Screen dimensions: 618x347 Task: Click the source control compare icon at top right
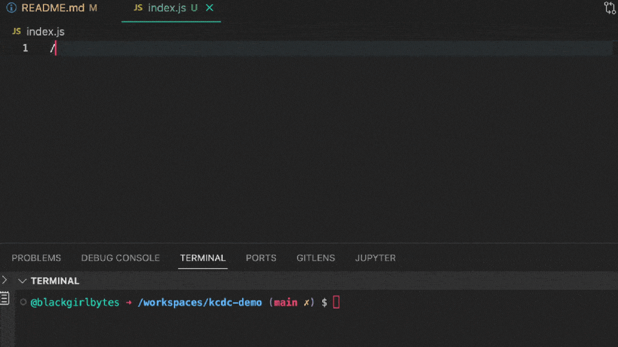(x=610, y=8)
